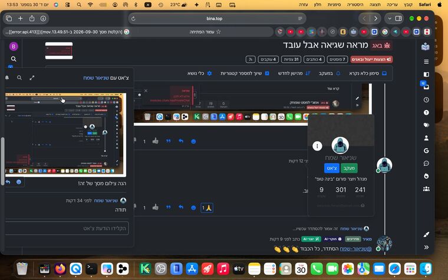Open Terminal from the Dock

91,269
